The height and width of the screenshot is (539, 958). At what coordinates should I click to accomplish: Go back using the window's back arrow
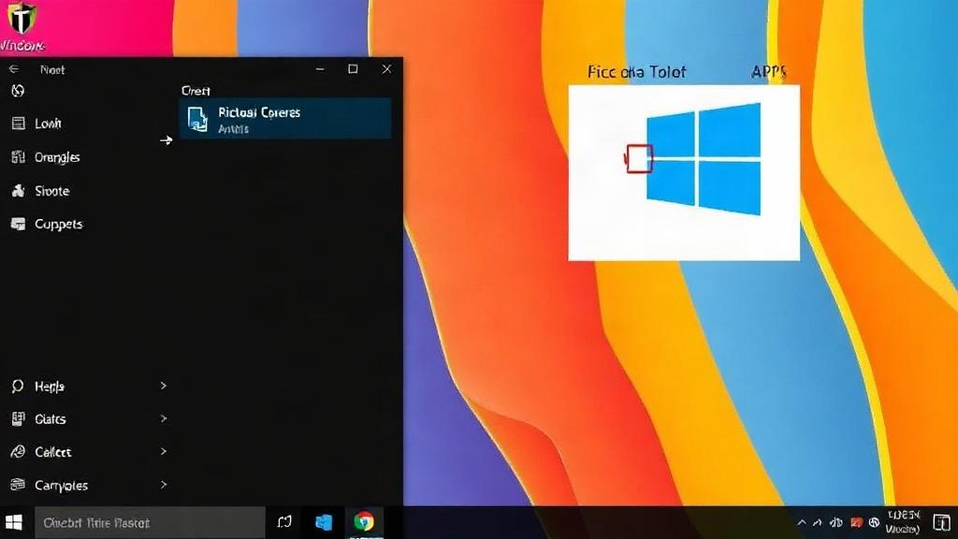13,69
